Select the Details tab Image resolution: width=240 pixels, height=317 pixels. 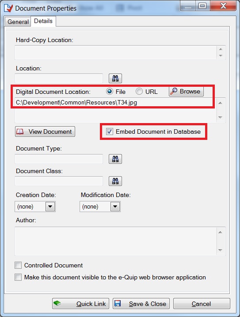[43, 21]
